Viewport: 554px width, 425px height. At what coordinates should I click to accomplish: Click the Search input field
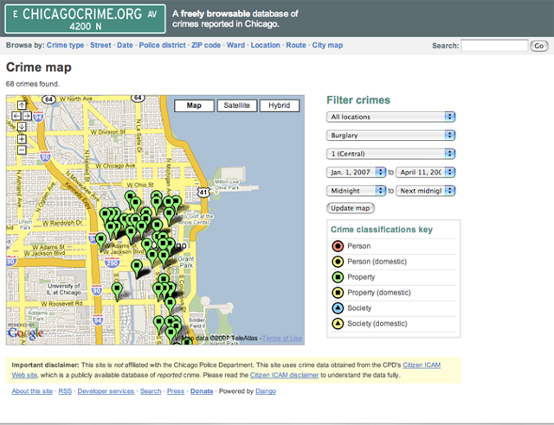pos(493,45)
